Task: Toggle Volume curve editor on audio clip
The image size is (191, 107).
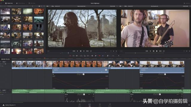Action: coord(84,95)
